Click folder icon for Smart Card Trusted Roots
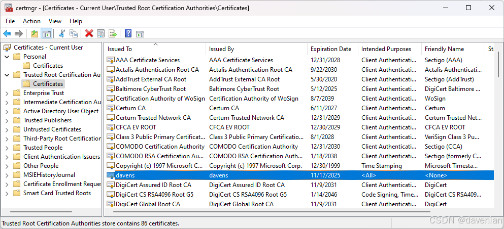Screen dimensions: 504x229 pos(17,193)
